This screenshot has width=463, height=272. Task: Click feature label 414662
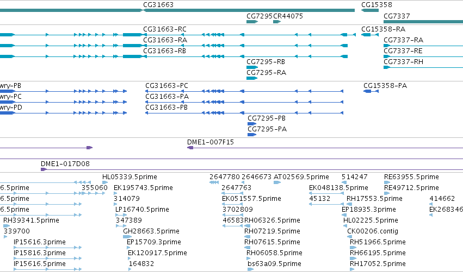coord(442,199)
